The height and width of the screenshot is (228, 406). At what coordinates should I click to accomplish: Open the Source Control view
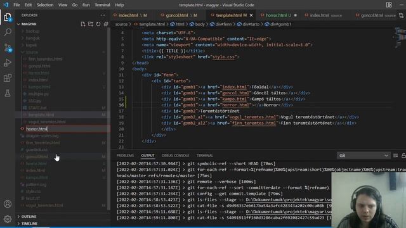click(8, 48)
